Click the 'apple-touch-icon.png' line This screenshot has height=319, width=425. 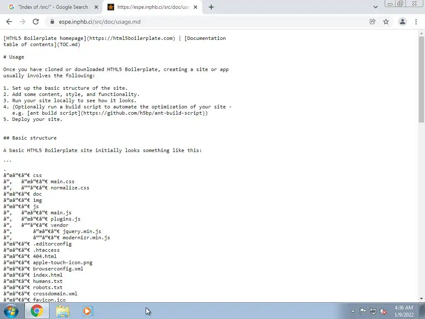48,263
